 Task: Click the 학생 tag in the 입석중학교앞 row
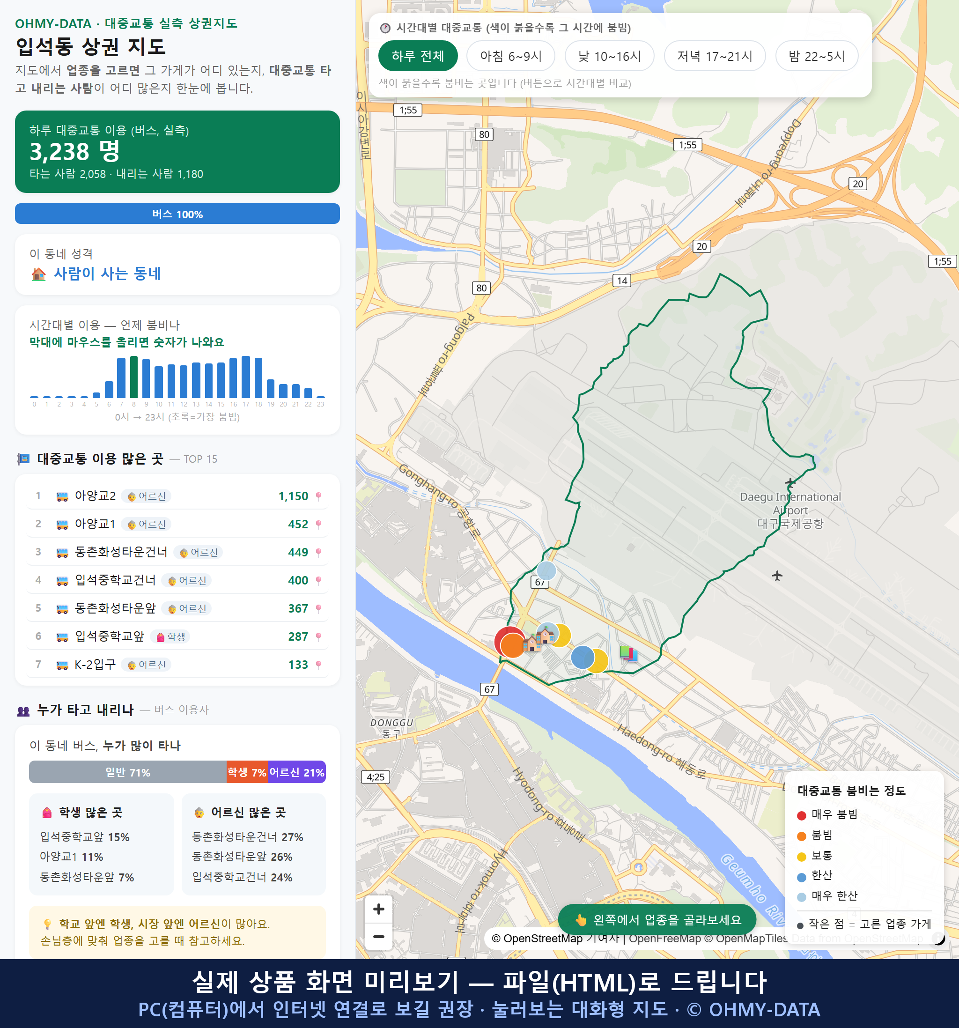pos(170,637)
